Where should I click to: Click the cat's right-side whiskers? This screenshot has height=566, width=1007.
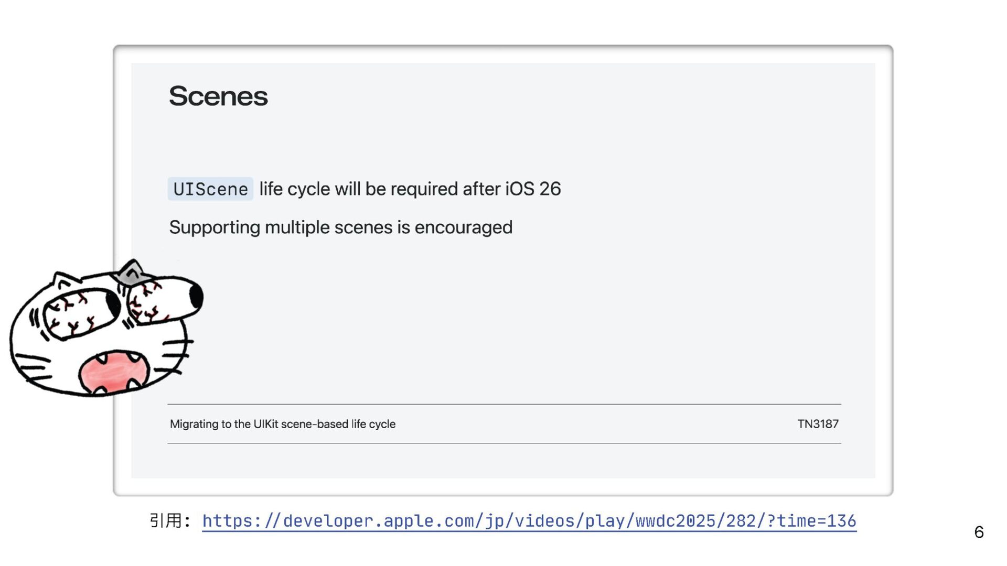click(x=176, y=355)
